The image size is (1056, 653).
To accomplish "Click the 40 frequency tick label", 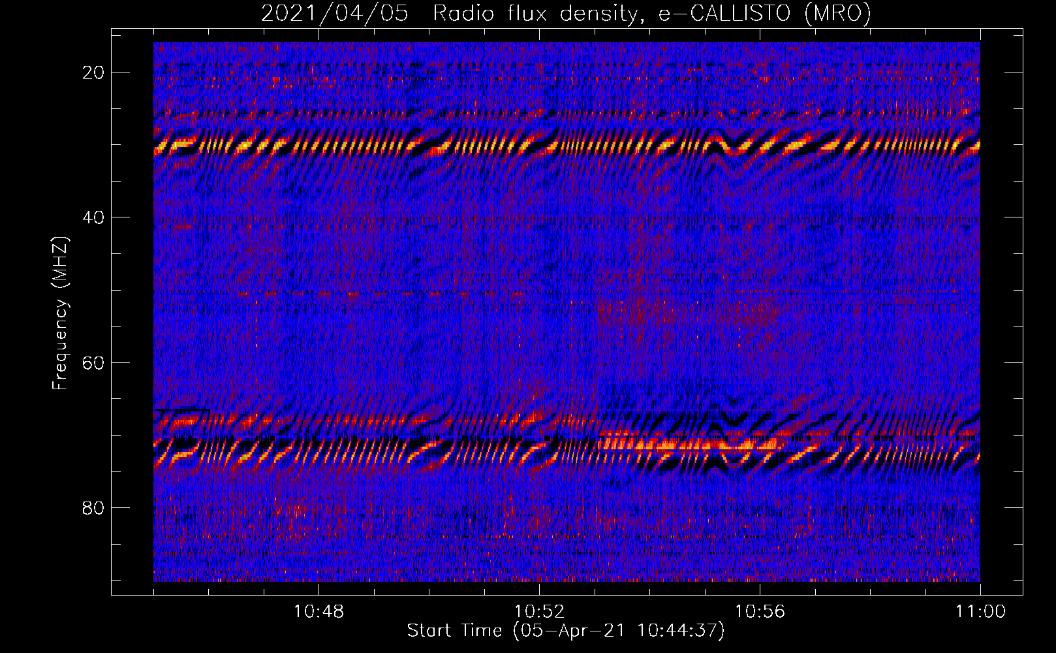I will point(93,217).
